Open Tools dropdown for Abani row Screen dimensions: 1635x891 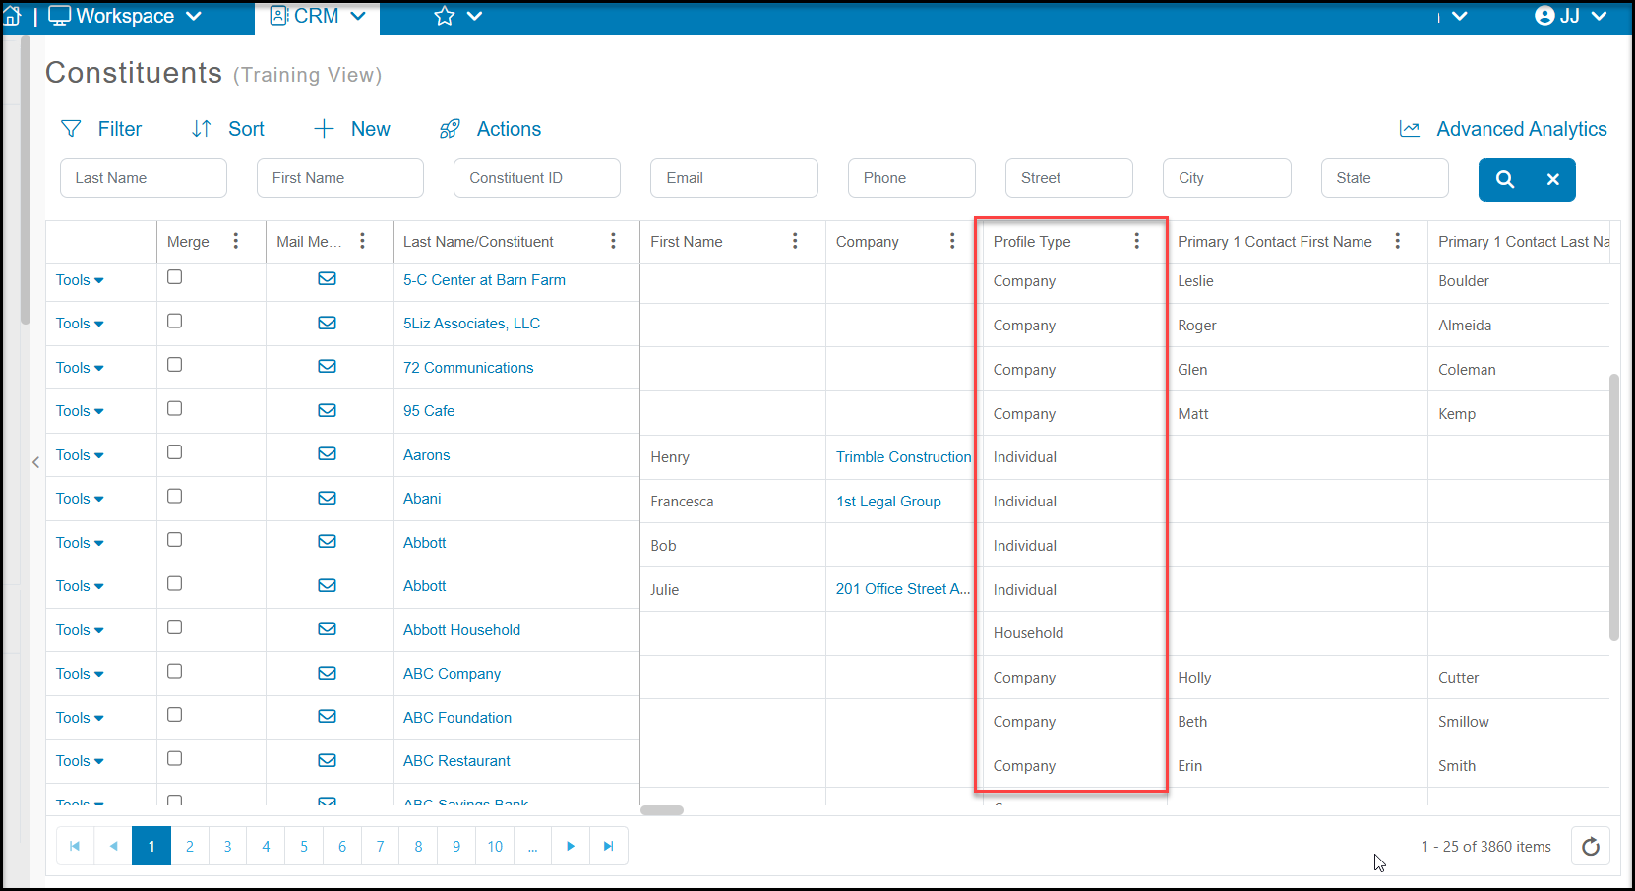80,499
